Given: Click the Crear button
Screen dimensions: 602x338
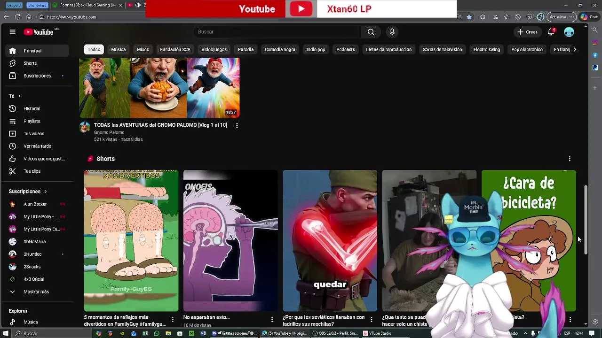Looking at the screenshot, I should tap(527, 32).
